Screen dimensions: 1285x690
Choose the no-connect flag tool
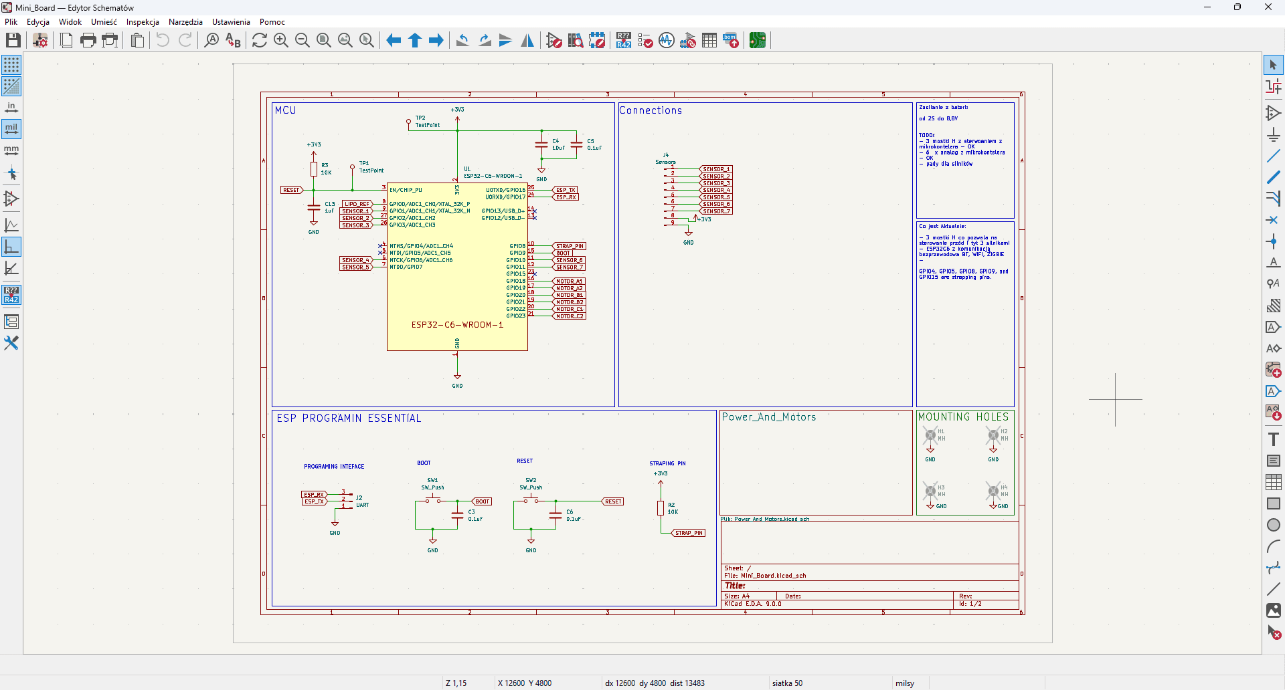[1273, 220]
